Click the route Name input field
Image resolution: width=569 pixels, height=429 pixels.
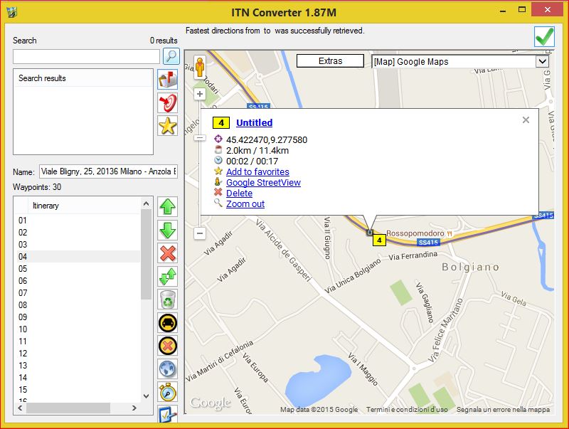[108, 171]
